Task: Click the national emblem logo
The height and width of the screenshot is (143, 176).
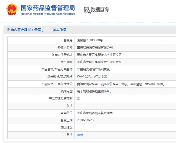Action: click(12, 9)
